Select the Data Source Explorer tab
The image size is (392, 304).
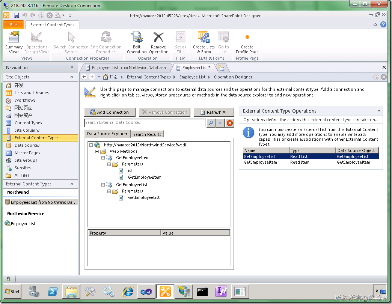pyautogui.click(x=107, y=134)
